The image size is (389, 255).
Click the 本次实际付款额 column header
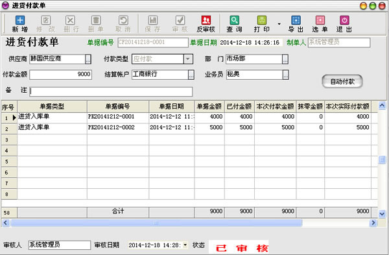click(x=348, y=106)
